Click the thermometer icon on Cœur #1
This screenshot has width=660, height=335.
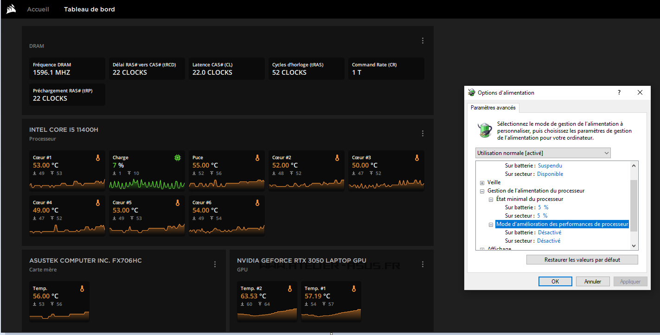[98, 158]
